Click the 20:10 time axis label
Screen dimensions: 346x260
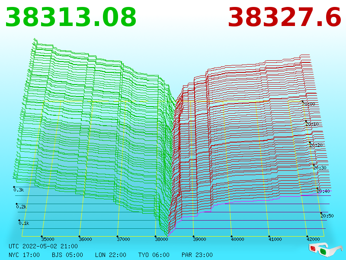coord(312,124)
